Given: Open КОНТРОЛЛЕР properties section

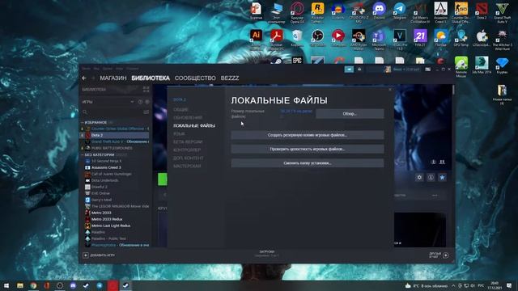Looking at the screenshot, I should (187, 150).
